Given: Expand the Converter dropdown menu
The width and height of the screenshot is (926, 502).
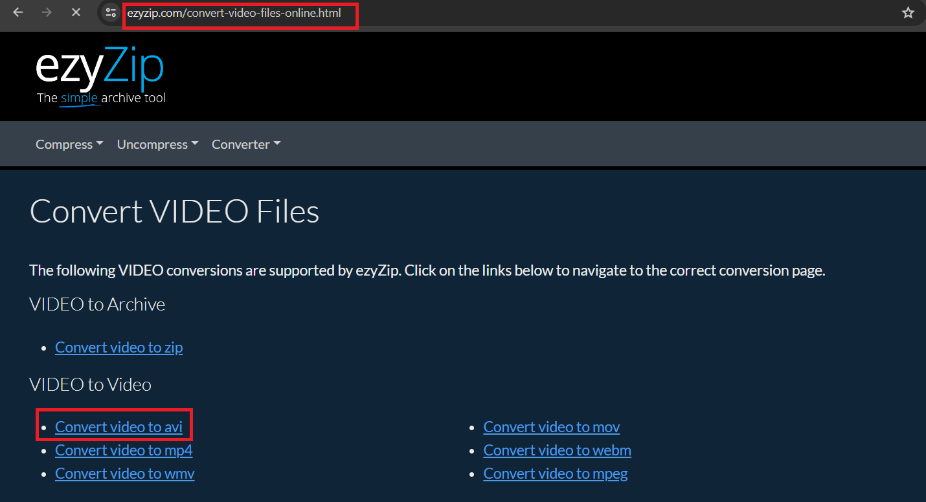Looking at the screenshot, I should pos(245,144).
